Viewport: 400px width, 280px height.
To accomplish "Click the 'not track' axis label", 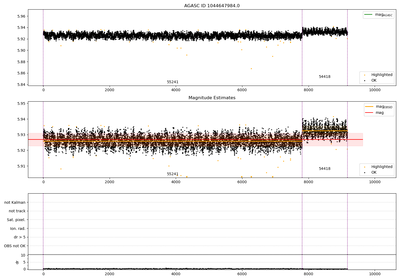I will [x=17, y=211].
